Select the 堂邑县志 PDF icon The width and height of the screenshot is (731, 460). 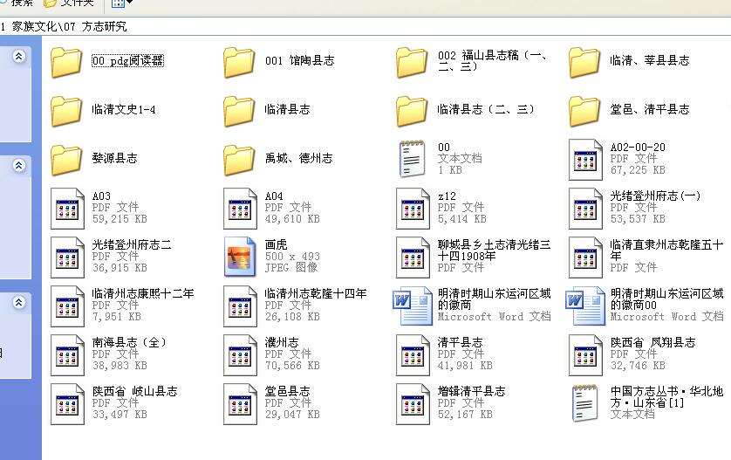241,404
